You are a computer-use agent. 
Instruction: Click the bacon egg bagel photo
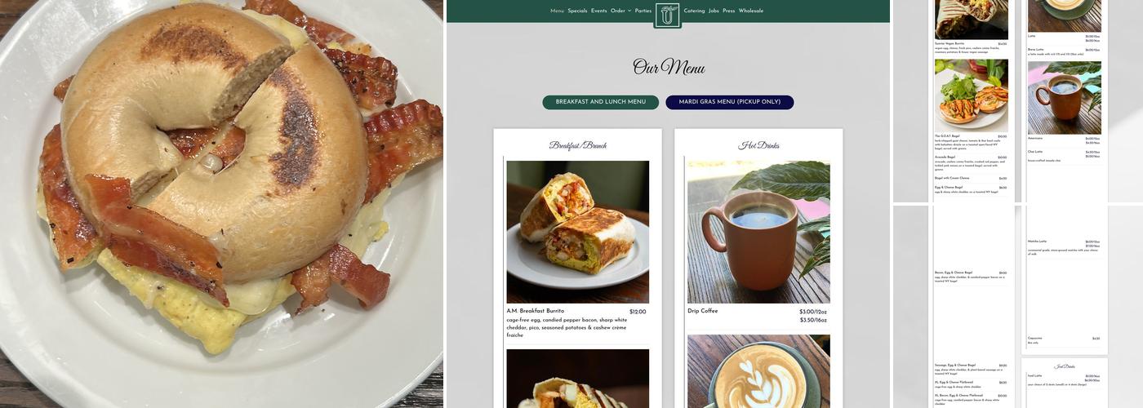[x=221, y=204]
